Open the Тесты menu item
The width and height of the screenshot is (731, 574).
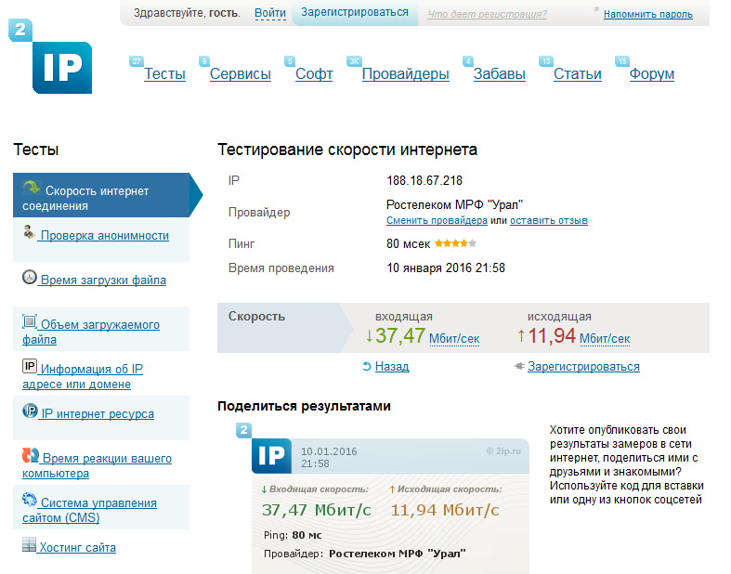coord(164,74)
